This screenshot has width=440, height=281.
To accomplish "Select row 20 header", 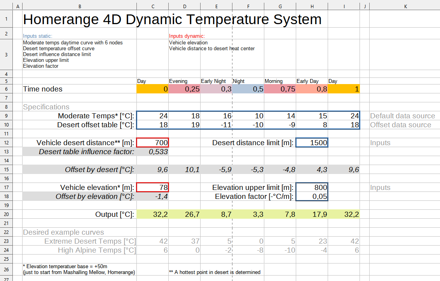I will [7, 214].
